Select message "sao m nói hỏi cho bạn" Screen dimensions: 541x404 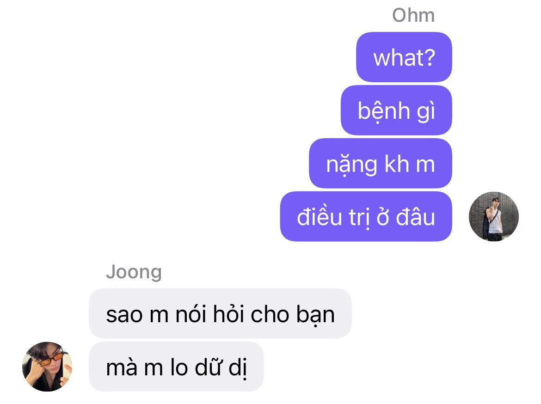tap(220, 313)
